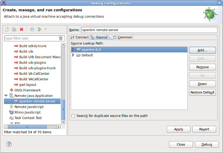Image resolution: width=223 pixels, height=153 pixels.
Task: Click the duplicate configuration icon
Action: (14, 29)
